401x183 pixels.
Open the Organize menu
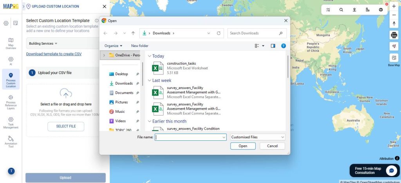tap(113, 46)
